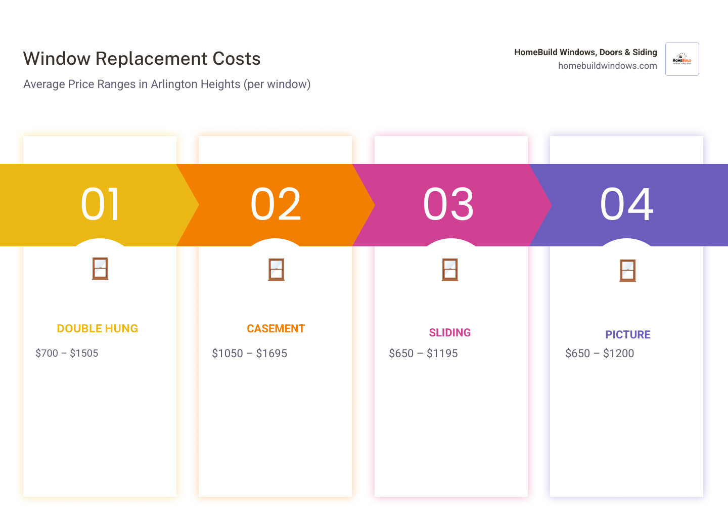Click the $700 – $1505 price range
Viewport: 728px width, 518px height.
point(67,353)
